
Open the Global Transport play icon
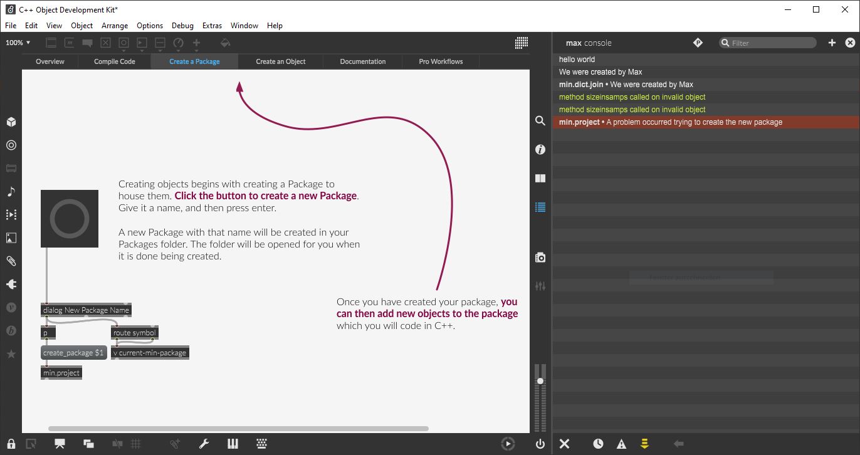508,444
